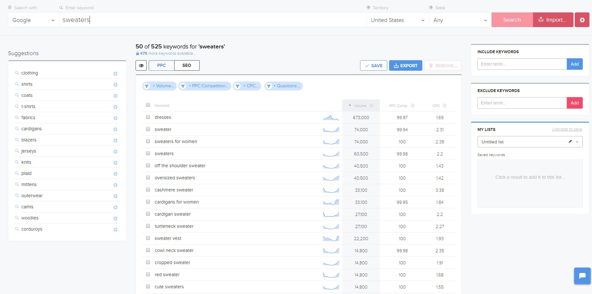Click the 'oversized sweaters' keyword
This screenshot has height=294, width=592.
(x=175, y=178)
